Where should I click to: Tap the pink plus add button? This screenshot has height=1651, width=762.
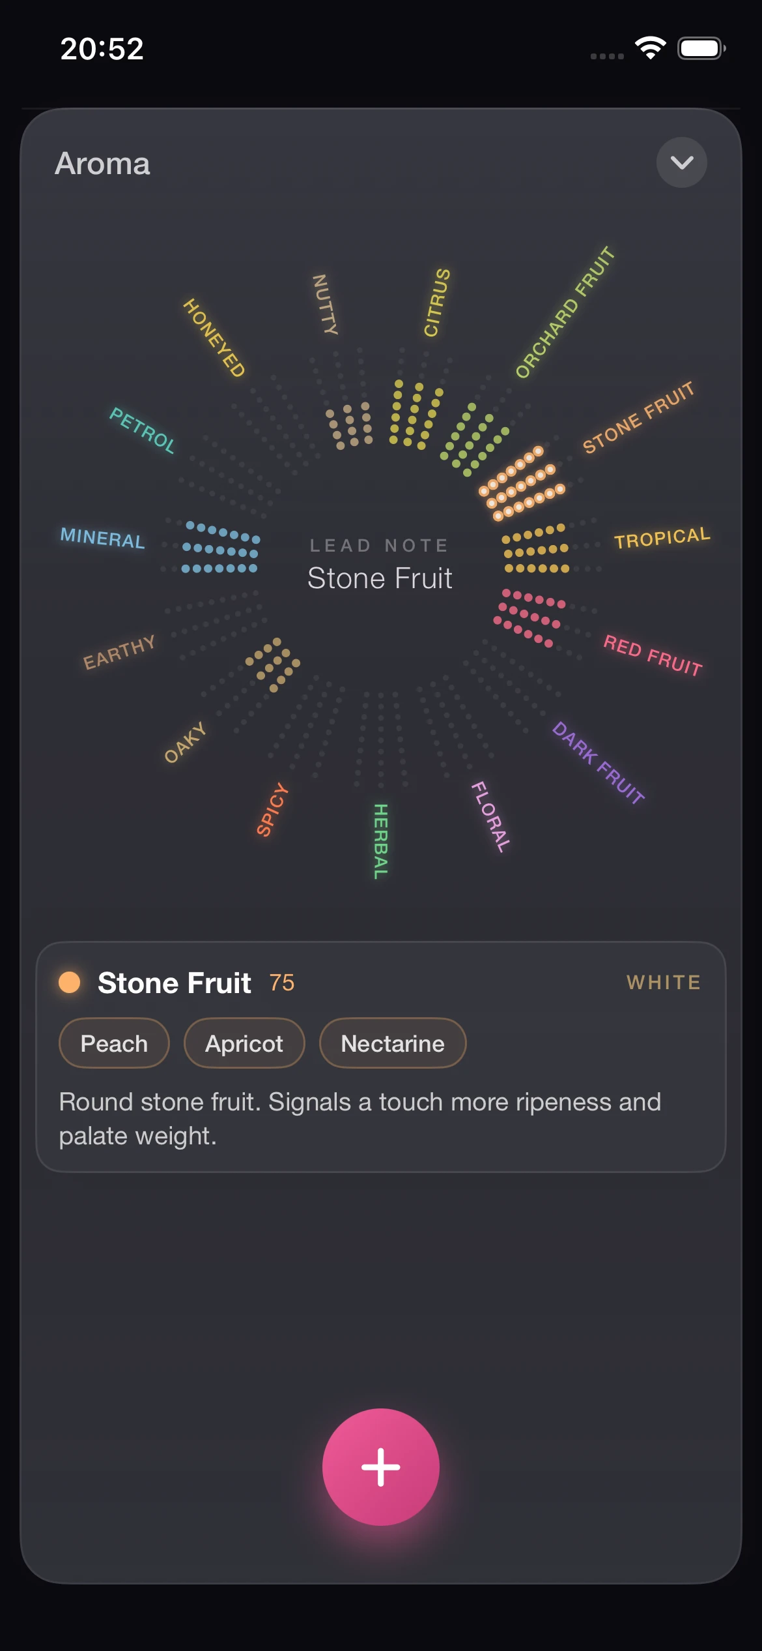coord(381,1466)
